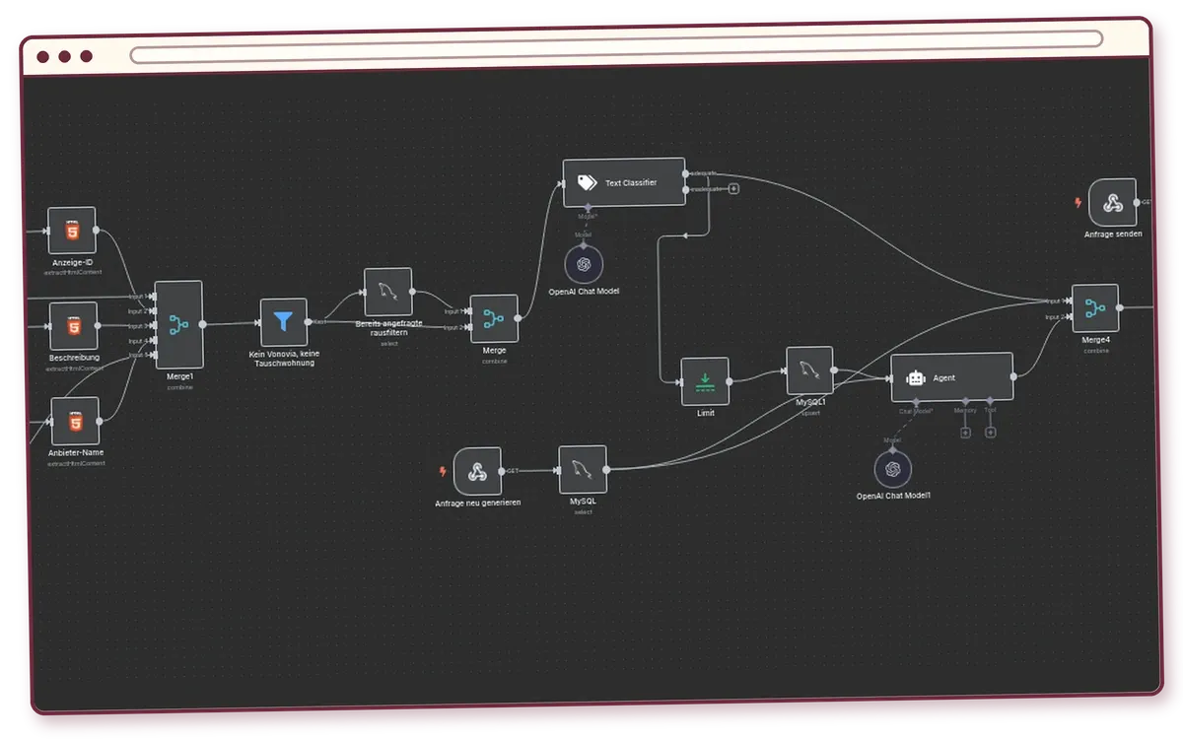Viewport: 1183px width, 739px height.
Task: Select the Anfrage senden webhook node
Action: pos(1113,203)
